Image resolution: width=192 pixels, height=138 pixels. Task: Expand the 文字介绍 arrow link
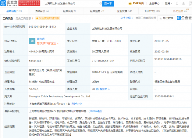tap(126, 18)
